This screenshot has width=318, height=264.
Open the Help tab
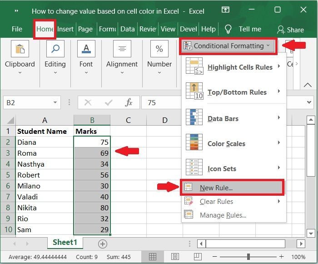209,29
